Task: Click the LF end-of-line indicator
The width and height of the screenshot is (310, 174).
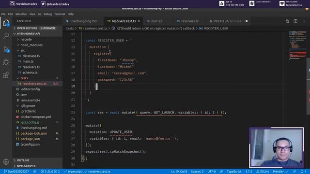Action: [221, 172]
